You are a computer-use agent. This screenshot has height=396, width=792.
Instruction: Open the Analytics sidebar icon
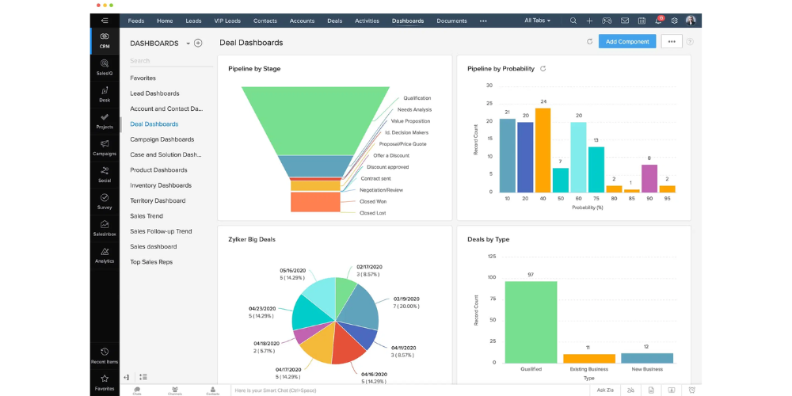[x=105, y=254]
